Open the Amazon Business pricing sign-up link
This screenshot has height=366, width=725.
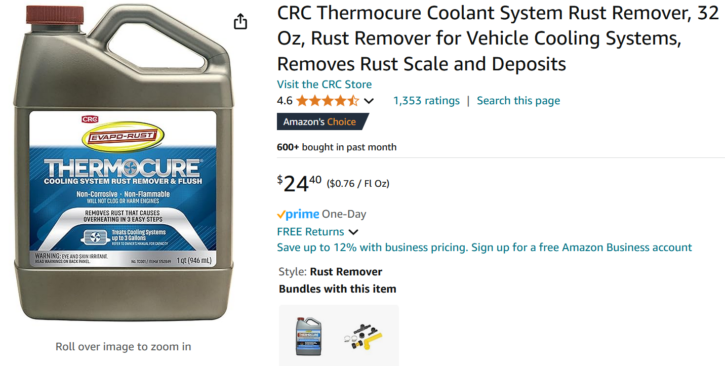(484, 248)
